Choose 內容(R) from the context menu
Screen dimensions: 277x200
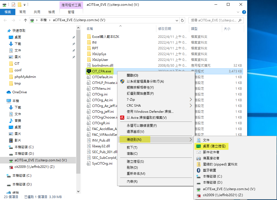tap(132, 182)
